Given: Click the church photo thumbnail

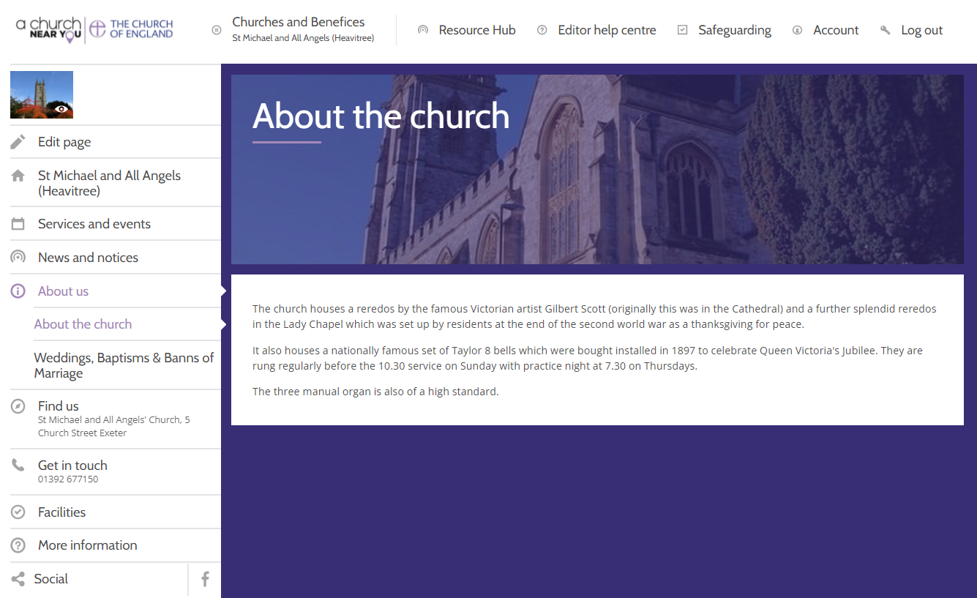Looking at the screenshot, I should click(42, 94).
